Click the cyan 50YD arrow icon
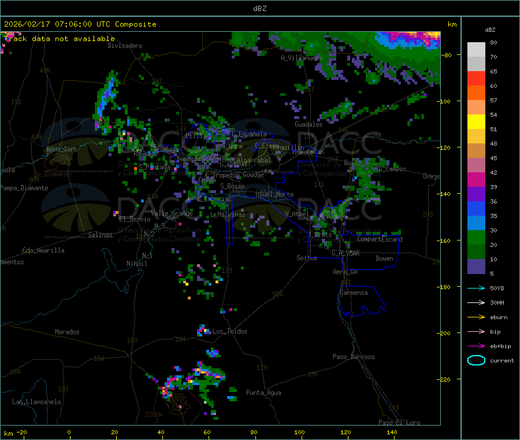 point(476,288)
